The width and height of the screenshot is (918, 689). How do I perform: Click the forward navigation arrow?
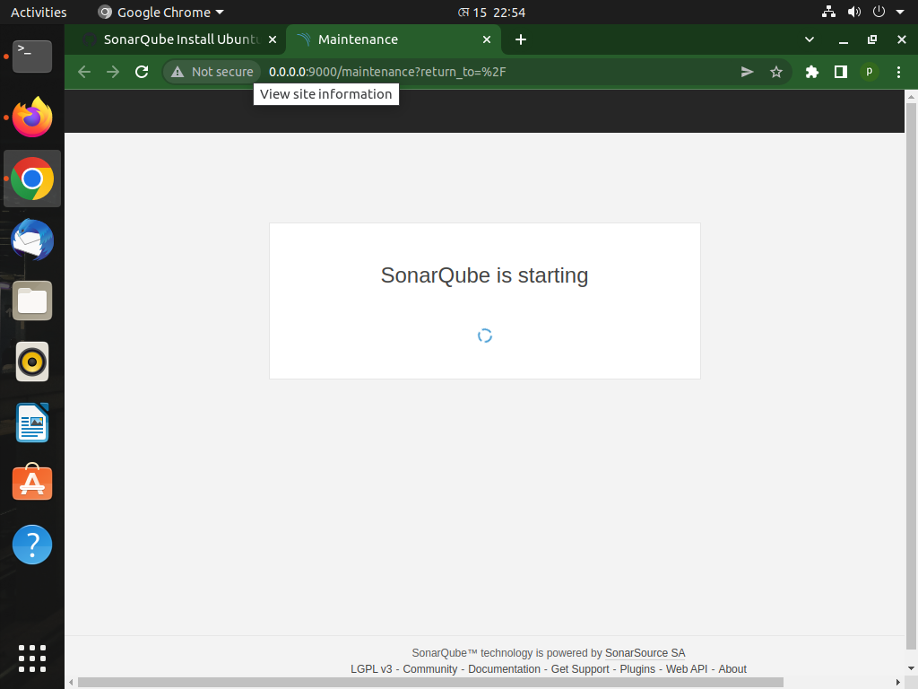pos(112,72)
